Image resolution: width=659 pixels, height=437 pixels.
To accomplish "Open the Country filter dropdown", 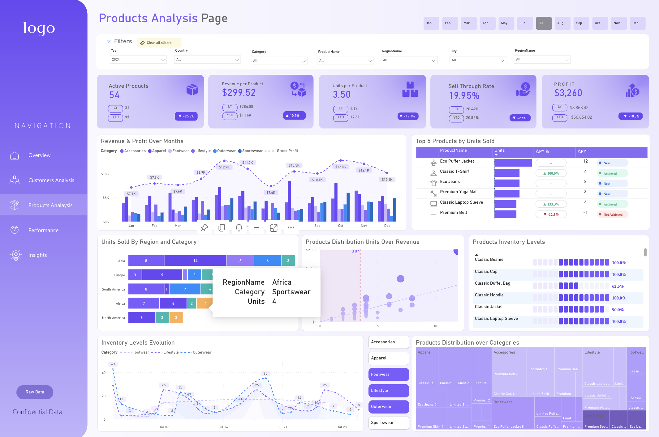I will click(x=207, y=60).
